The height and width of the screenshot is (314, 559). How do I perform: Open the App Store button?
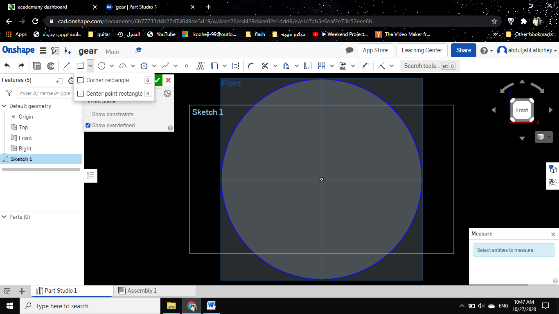(375, 50)
